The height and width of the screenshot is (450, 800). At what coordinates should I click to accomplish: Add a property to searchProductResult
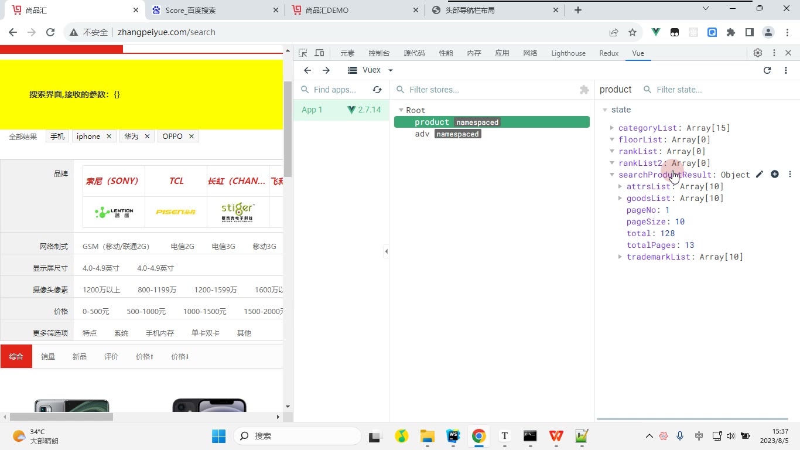775,174
